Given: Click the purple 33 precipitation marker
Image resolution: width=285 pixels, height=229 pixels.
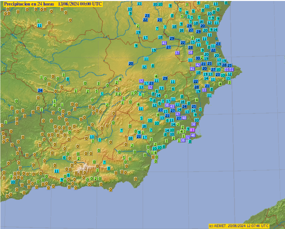Looking at the screenshot, I should [204, 90].
